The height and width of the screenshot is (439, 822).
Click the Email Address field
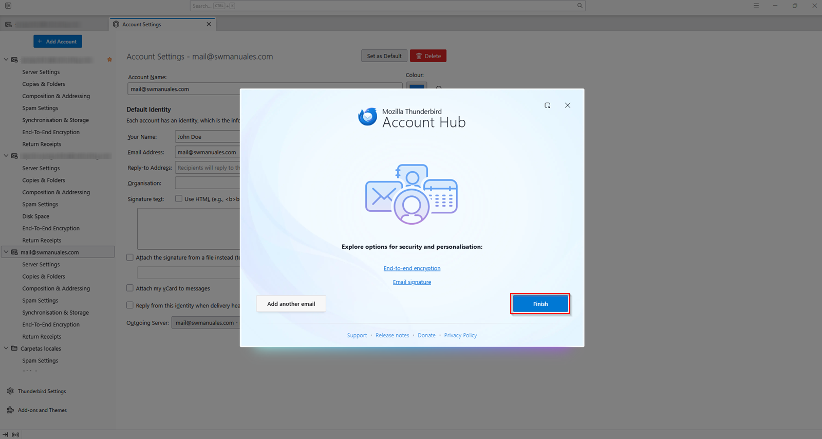point(208,152)
